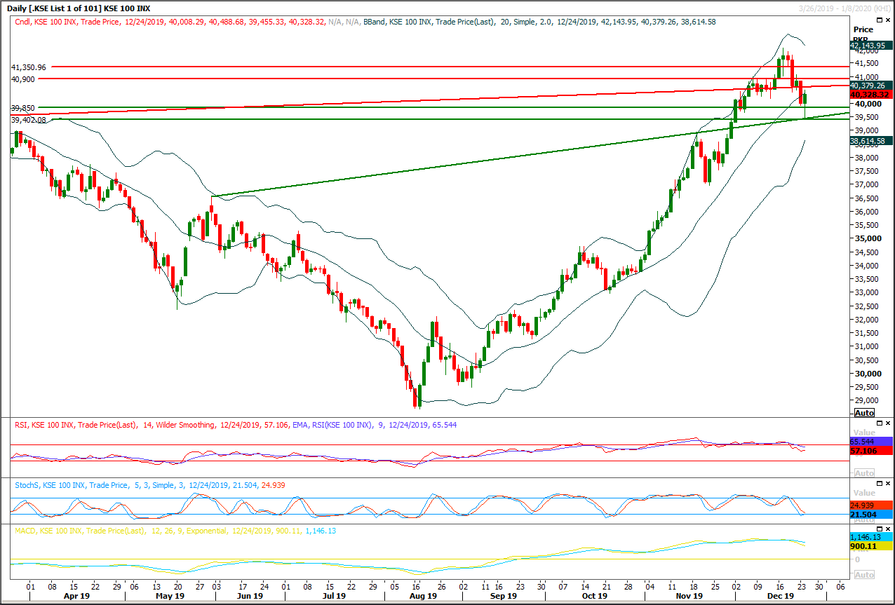Click the yellow 900.11 MACD value label
Image resolution: width=895 pixels, height=605 pixels.
[x=863, y=545]
